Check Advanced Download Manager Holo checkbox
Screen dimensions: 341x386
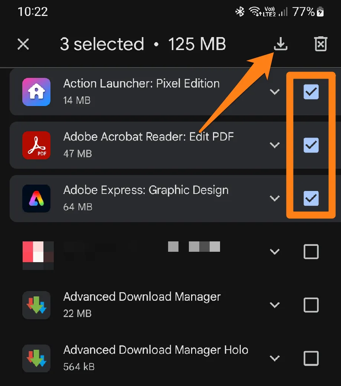click(x=311, y=358)
